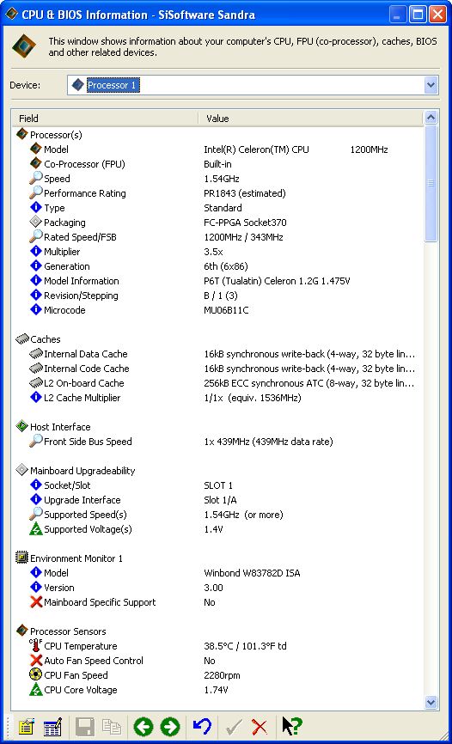Viewport: 452px width, 744px height.
Task: Click the yellow notepad options icon
Action: pos(26,727)
